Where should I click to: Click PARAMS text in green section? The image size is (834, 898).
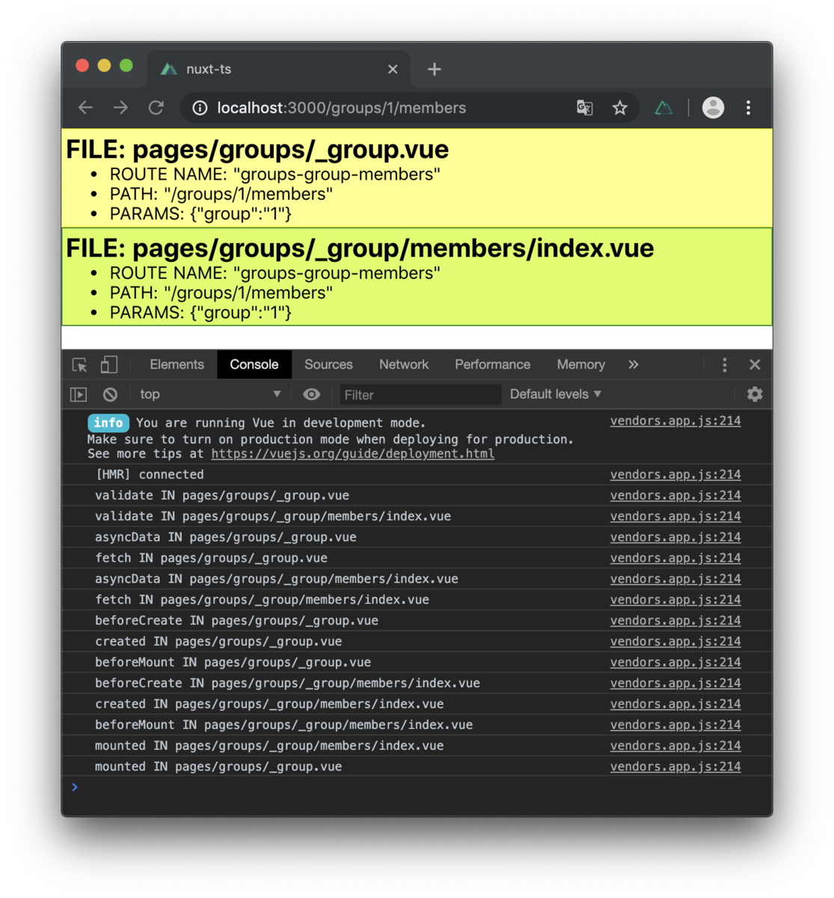pos(200,313)
